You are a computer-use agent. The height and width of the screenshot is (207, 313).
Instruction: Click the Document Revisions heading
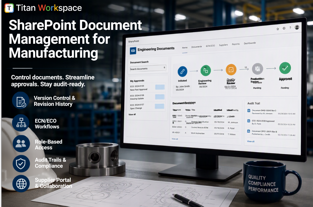pos(184,103)
